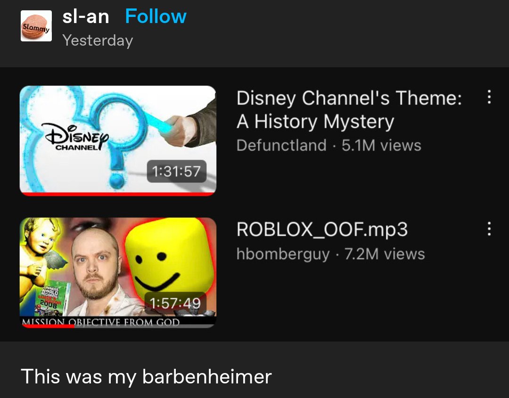
Task: Click the red progress bar under Disney thumbnail
Action: (118, 194)
